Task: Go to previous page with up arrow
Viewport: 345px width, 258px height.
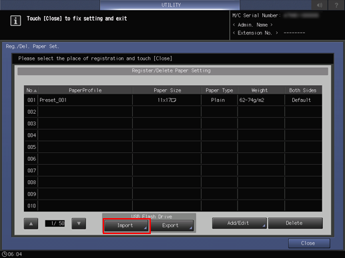Action: (x=31, y=223)
